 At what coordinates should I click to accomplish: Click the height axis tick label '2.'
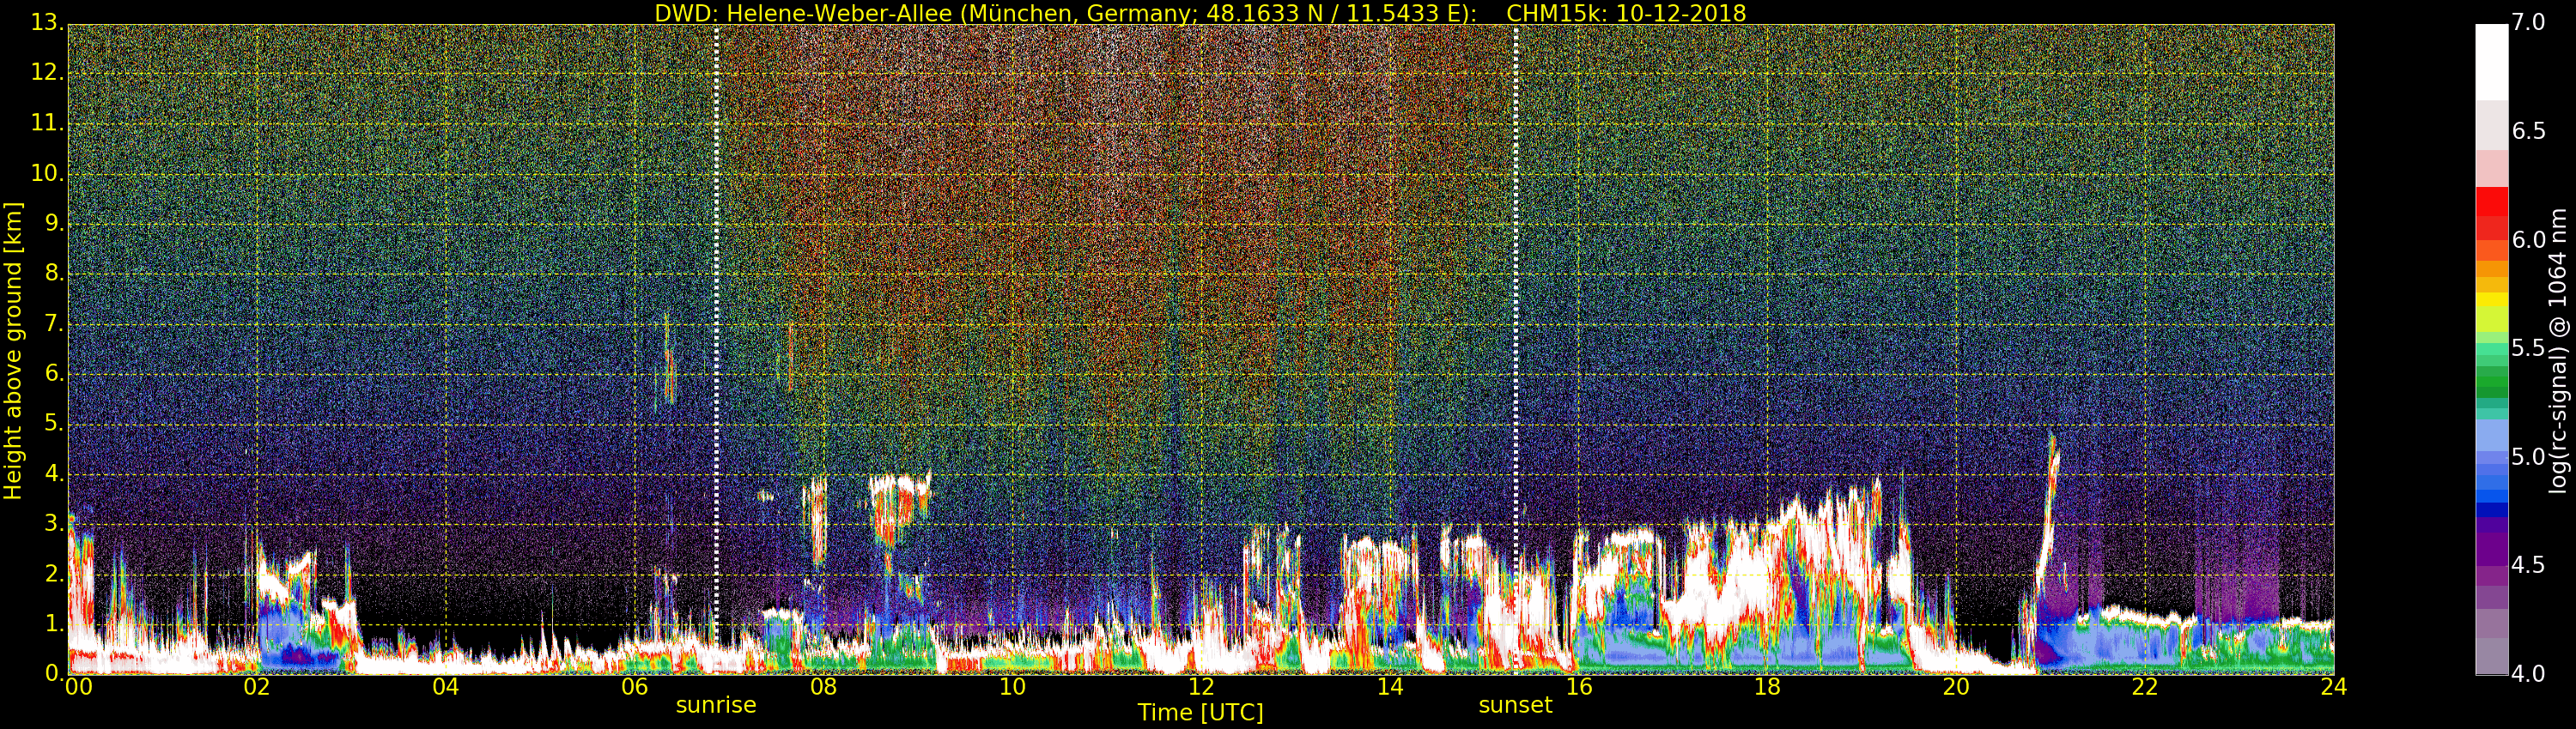(54, 573)
